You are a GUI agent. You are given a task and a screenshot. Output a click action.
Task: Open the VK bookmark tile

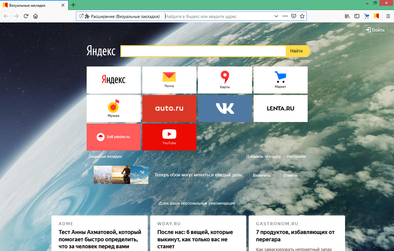coord(225,108)
